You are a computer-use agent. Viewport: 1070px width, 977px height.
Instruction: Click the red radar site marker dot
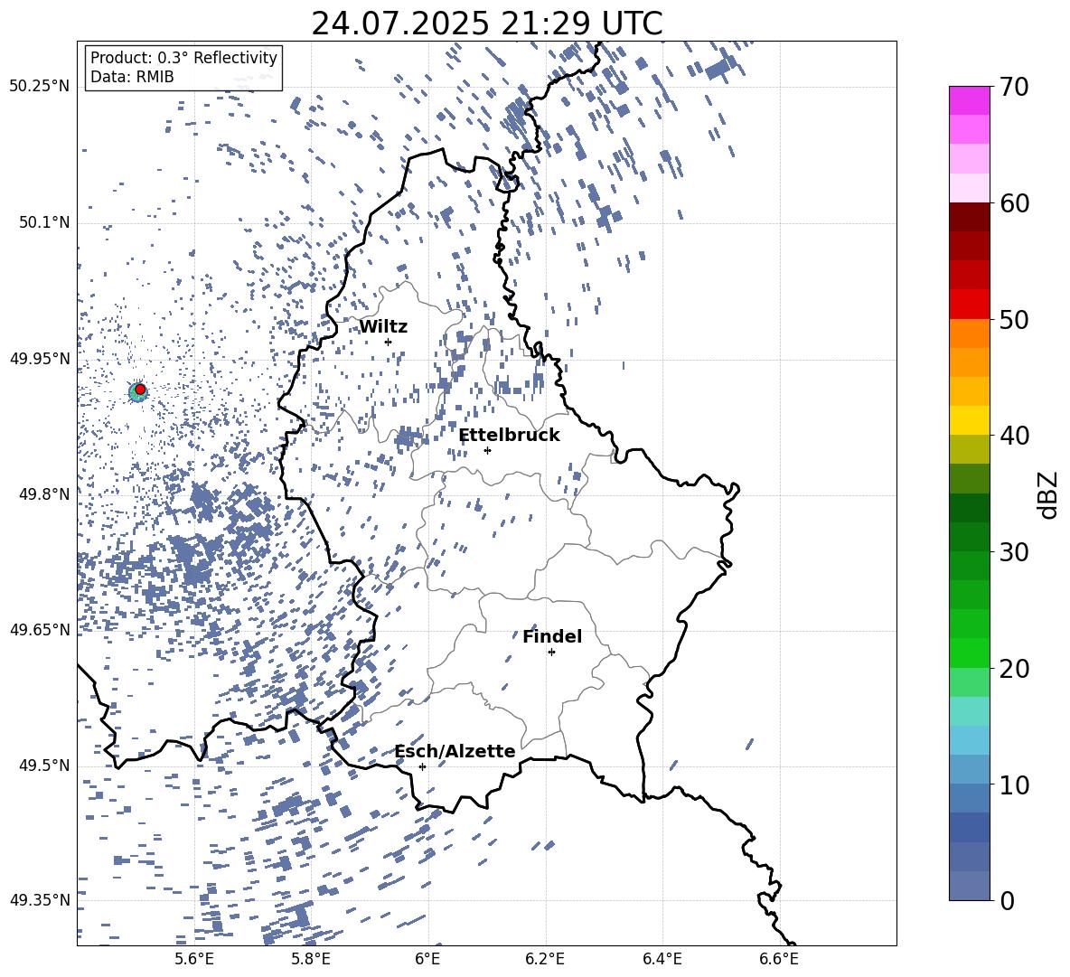[x=140, y=390]
